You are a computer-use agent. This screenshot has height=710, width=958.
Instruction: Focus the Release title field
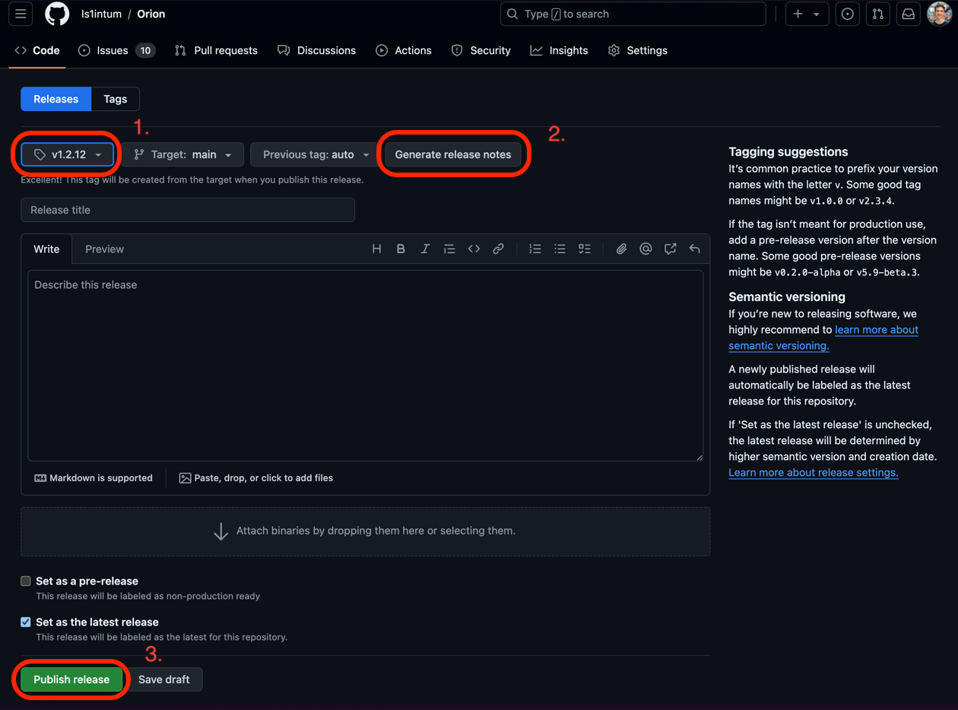188,210
